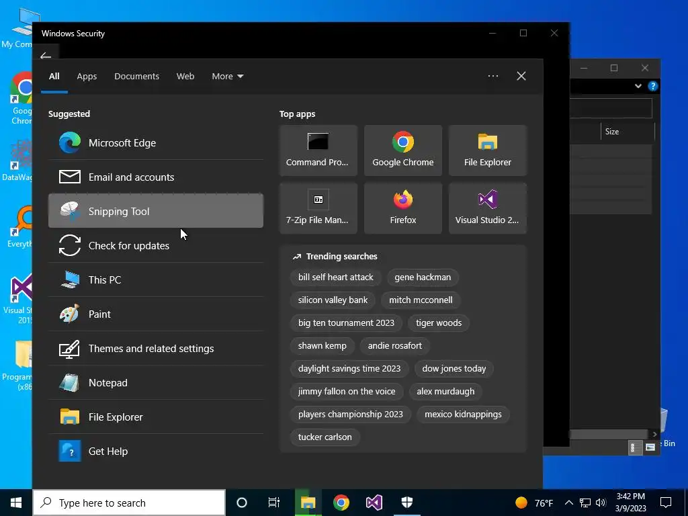Open Email and accounts settings
The width and height of the screenshot is (688, 516).
156,177
